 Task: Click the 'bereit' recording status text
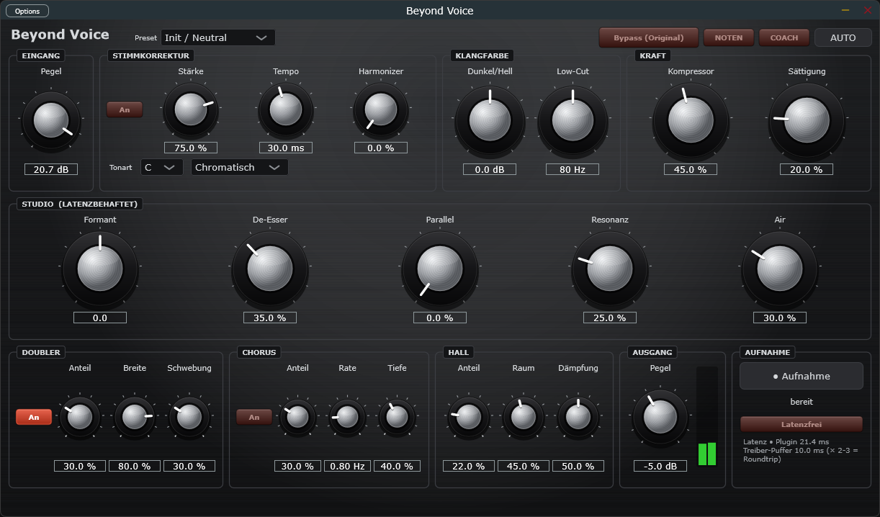[802, 402]
